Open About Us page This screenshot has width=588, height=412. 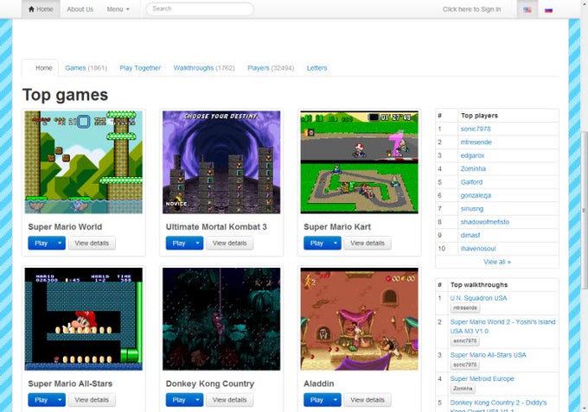(x=80, y=9)
